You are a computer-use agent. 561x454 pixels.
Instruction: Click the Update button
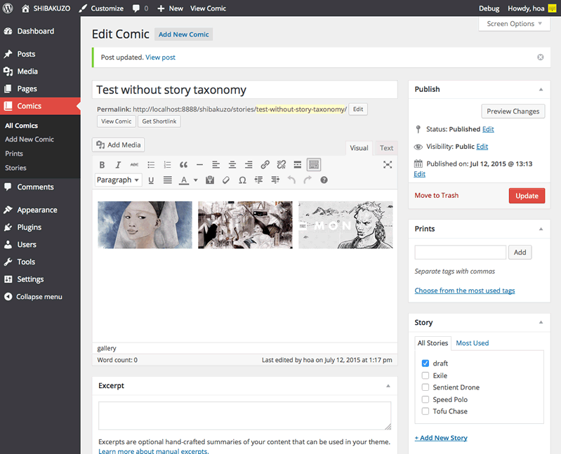[x=527, y=196]
